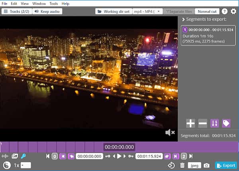Remove the current segment with minus icon

pos(202,123)
